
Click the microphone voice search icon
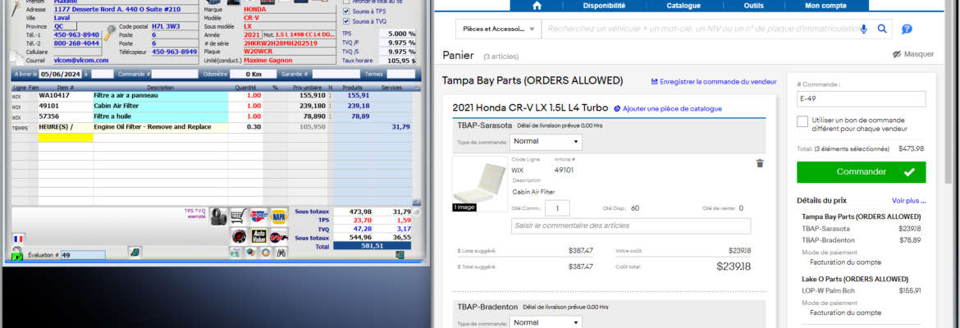point(864,29)
